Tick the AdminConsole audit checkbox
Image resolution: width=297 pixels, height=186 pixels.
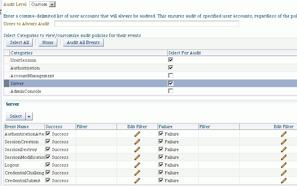(x=171, y=91)
